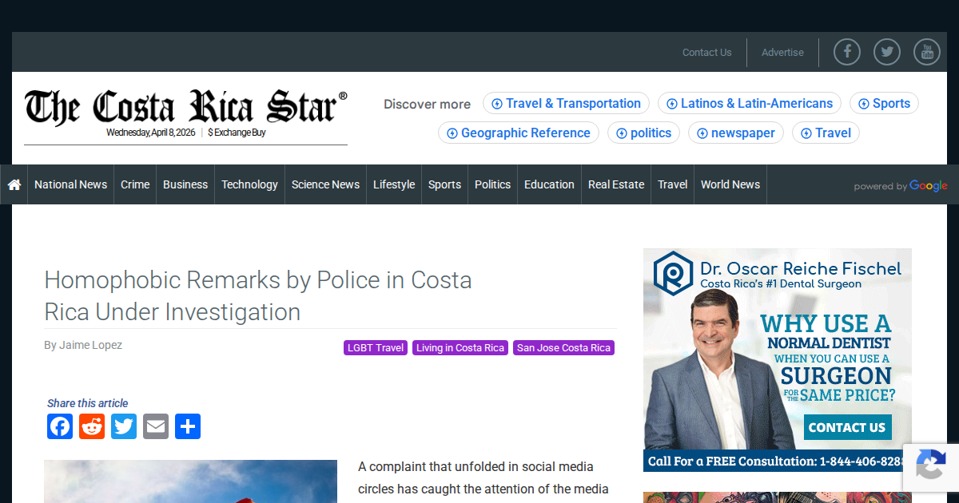Select Latinos & Latin-Americans topic chip
Image resolution: width=959 pixels, height=503 pixels.
[750, 104]
